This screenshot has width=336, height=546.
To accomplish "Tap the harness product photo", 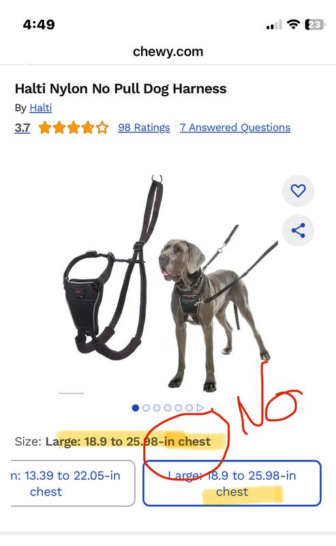I will point(113,268).
